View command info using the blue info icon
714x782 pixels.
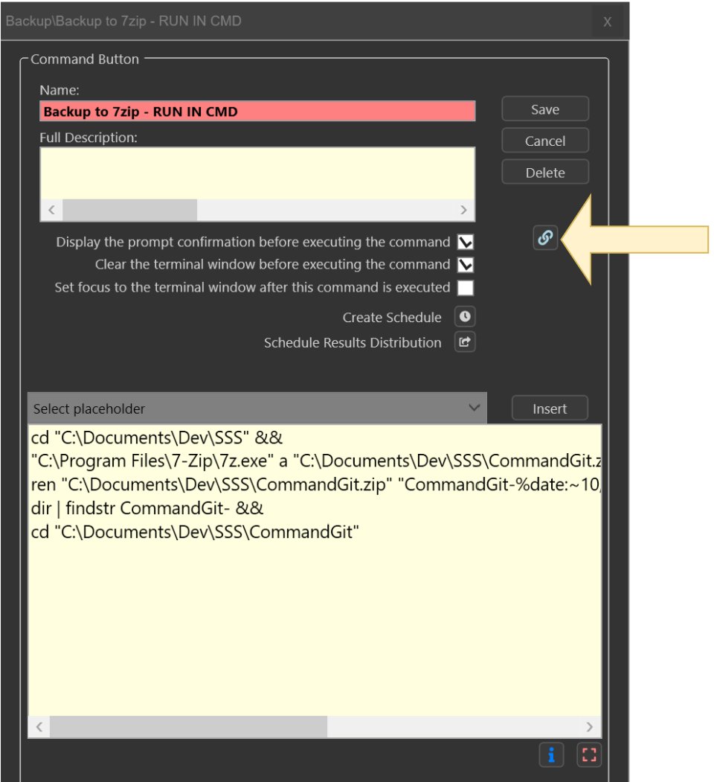tap(551, 754)
